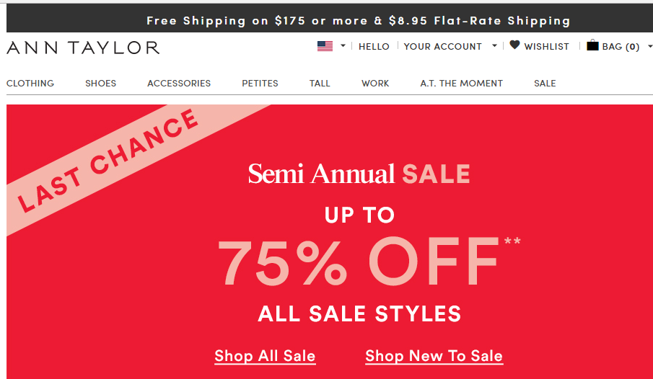Click the Your Account link text
Viewport: 653px width, 379px height.
click(x=442, y=46)
